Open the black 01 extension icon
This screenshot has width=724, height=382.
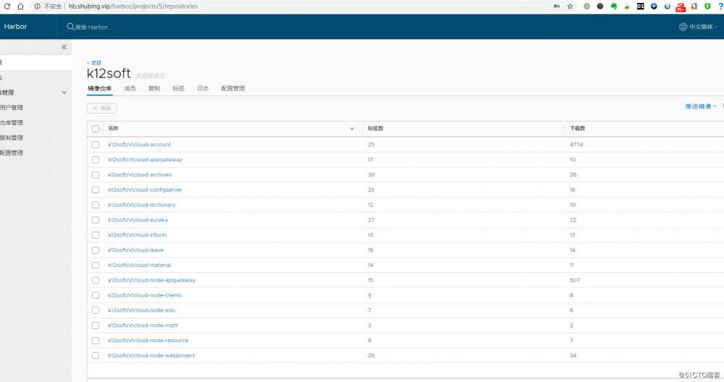[641, 7]
